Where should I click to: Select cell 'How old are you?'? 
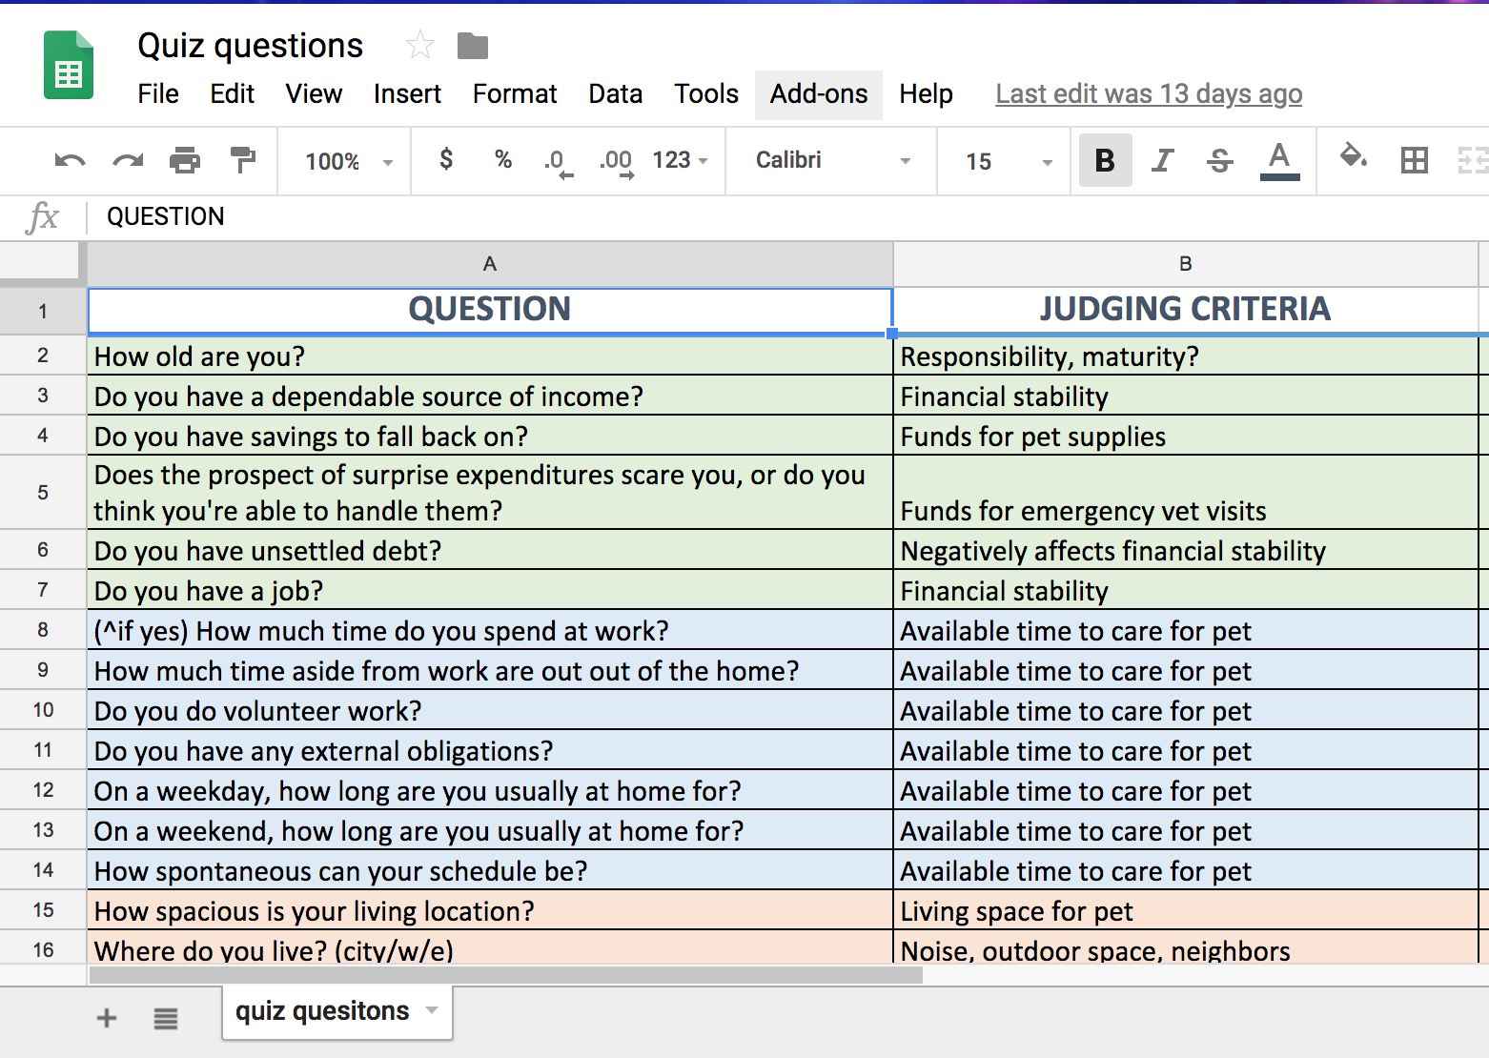click(x=490, y=356)
